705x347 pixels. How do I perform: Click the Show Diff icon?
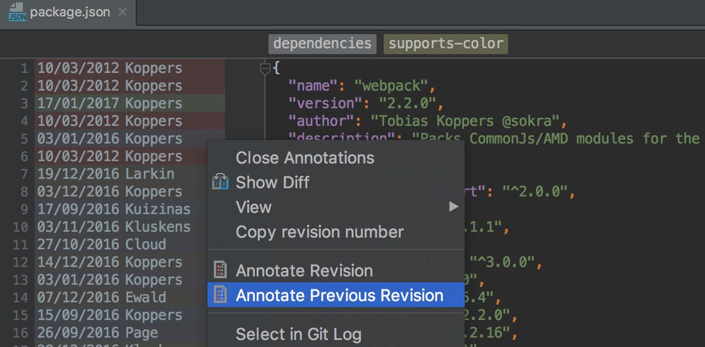pyautogui.click(x=220, y=182)
